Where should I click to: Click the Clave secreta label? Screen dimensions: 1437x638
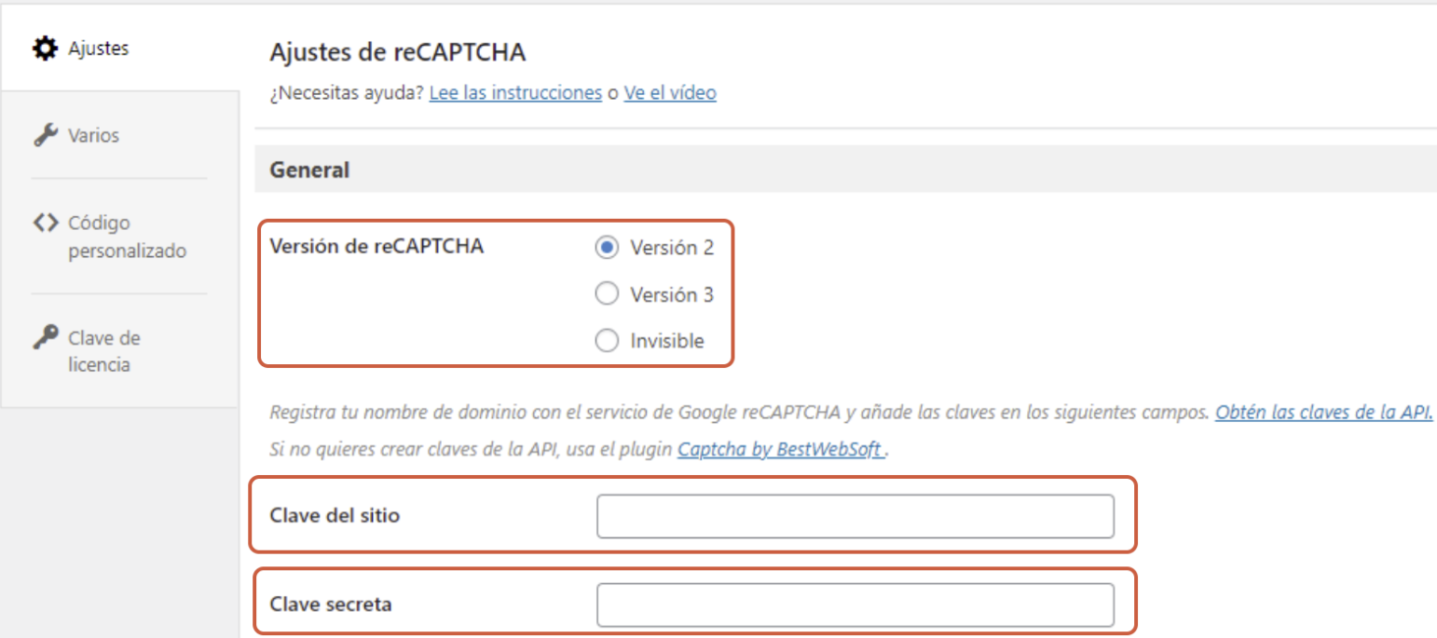[x=331, y=604]
